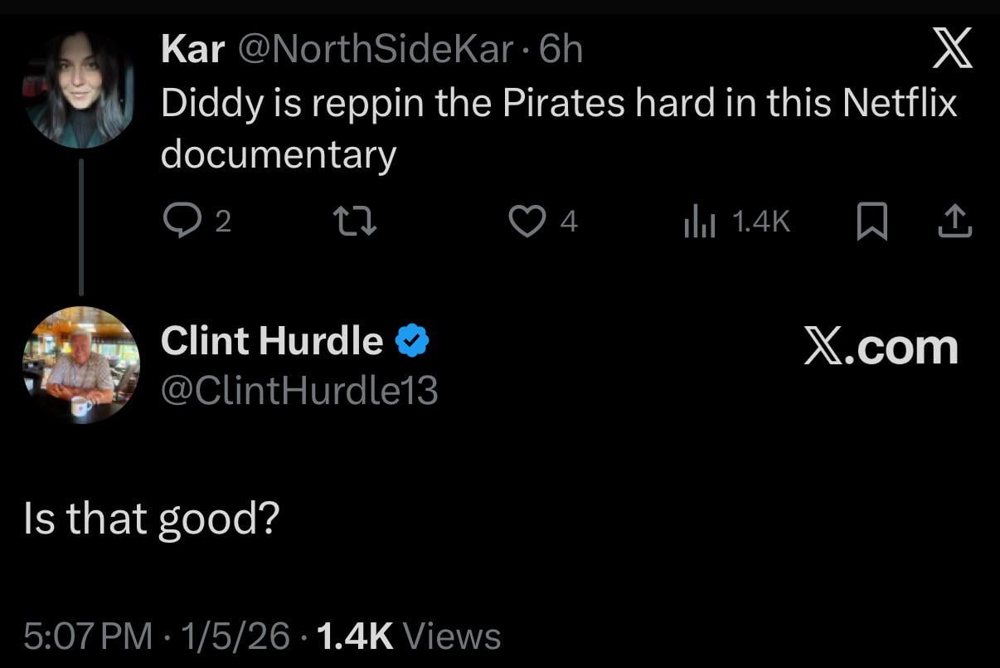Viewport: 1000px width, 668px height.
Task: Open the analytics icon showing 1.4K views
Action: [699, 220]
